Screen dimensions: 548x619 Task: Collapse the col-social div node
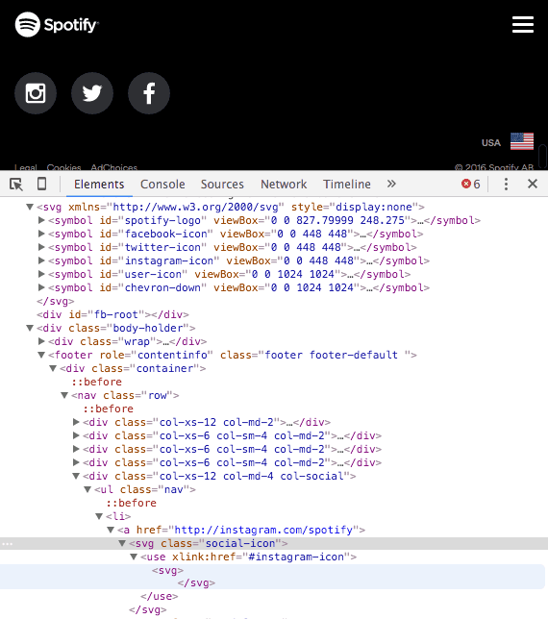tap(76, 476)
